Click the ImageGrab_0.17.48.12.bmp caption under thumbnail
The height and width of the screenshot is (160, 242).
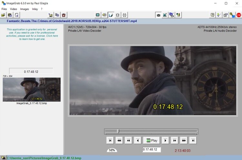32,103
